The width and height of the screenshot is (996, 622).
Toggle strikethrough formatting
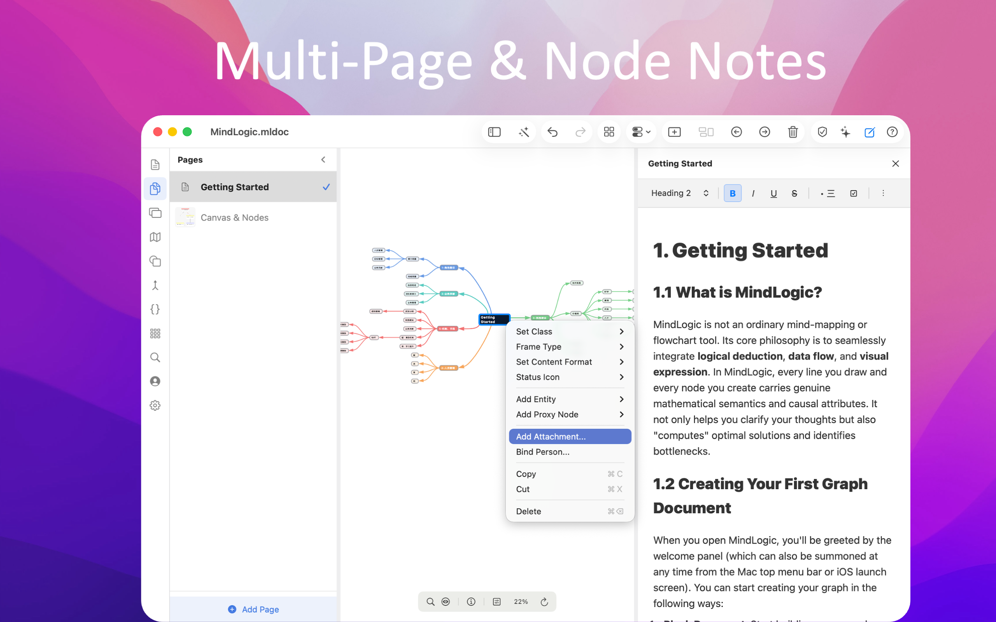(x=794, y=193)
